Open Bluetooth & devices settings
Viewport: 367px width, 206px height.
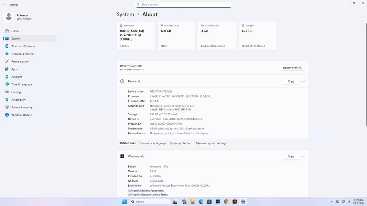click(x=30, y=46)
